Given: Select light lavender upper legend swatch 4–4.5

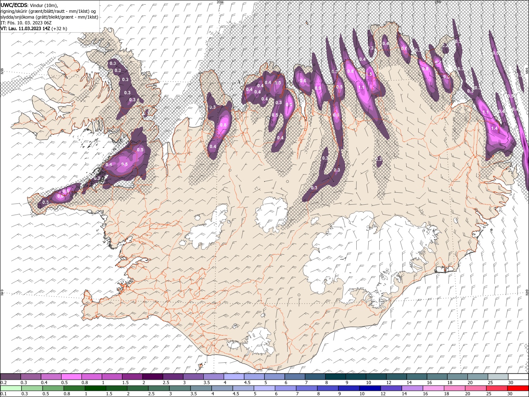Looking at the screenshot, I should point(234,377).
